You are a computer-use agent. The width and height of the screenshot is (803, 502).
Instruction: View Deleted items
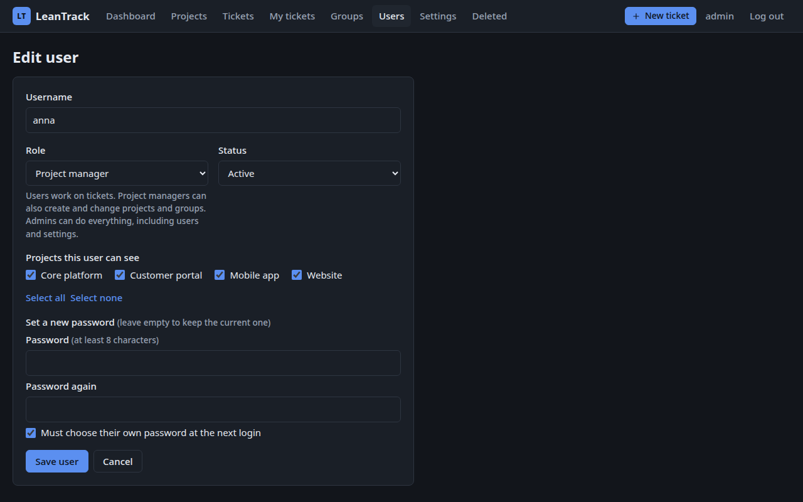click(489, 16)
